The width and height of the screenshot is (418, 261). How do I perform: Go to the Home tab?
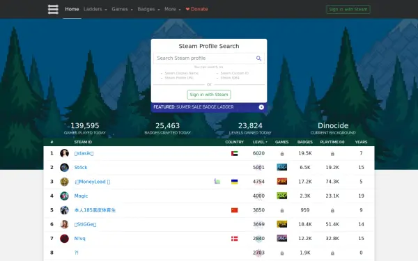72,9
